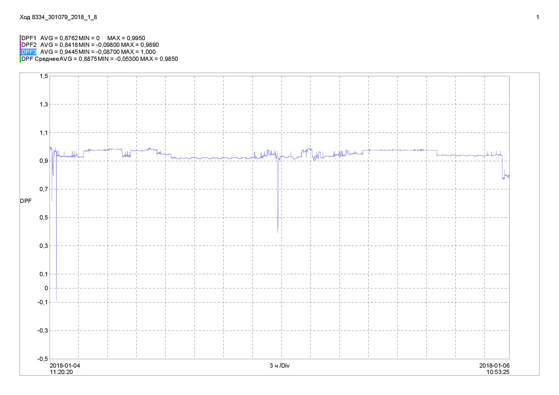Click the gray DPF1 color marker
559x395 pixels.
point(20,38)
